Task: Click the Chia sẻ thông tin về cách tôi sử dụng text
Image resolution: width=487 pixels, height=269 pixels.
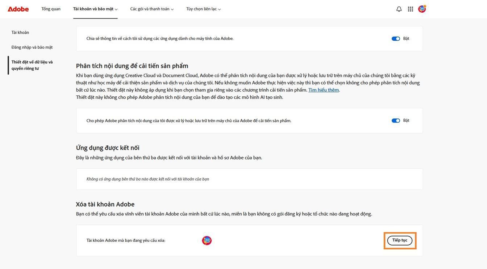Action: coord(160,38)
